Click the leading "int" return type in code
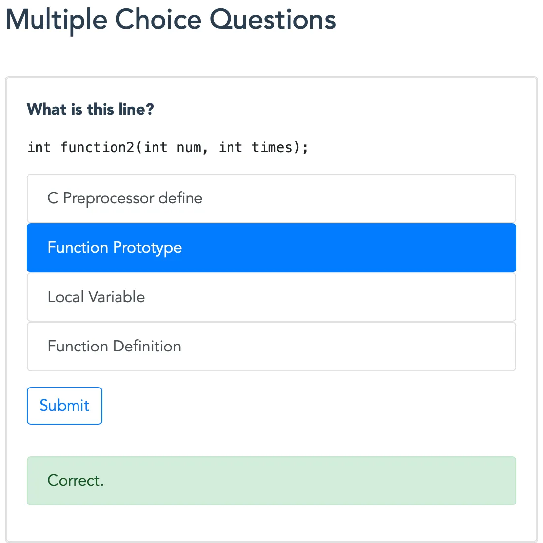Image resolution: width=543 pixels, height=543 pixels. [x=39, y=147]
